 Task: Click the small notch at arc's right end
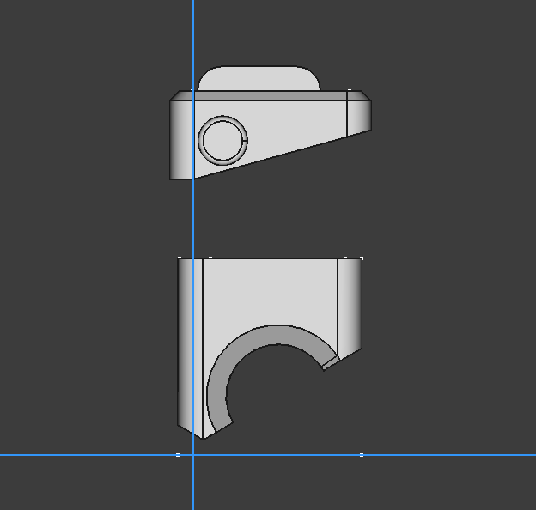pos(331,363)
